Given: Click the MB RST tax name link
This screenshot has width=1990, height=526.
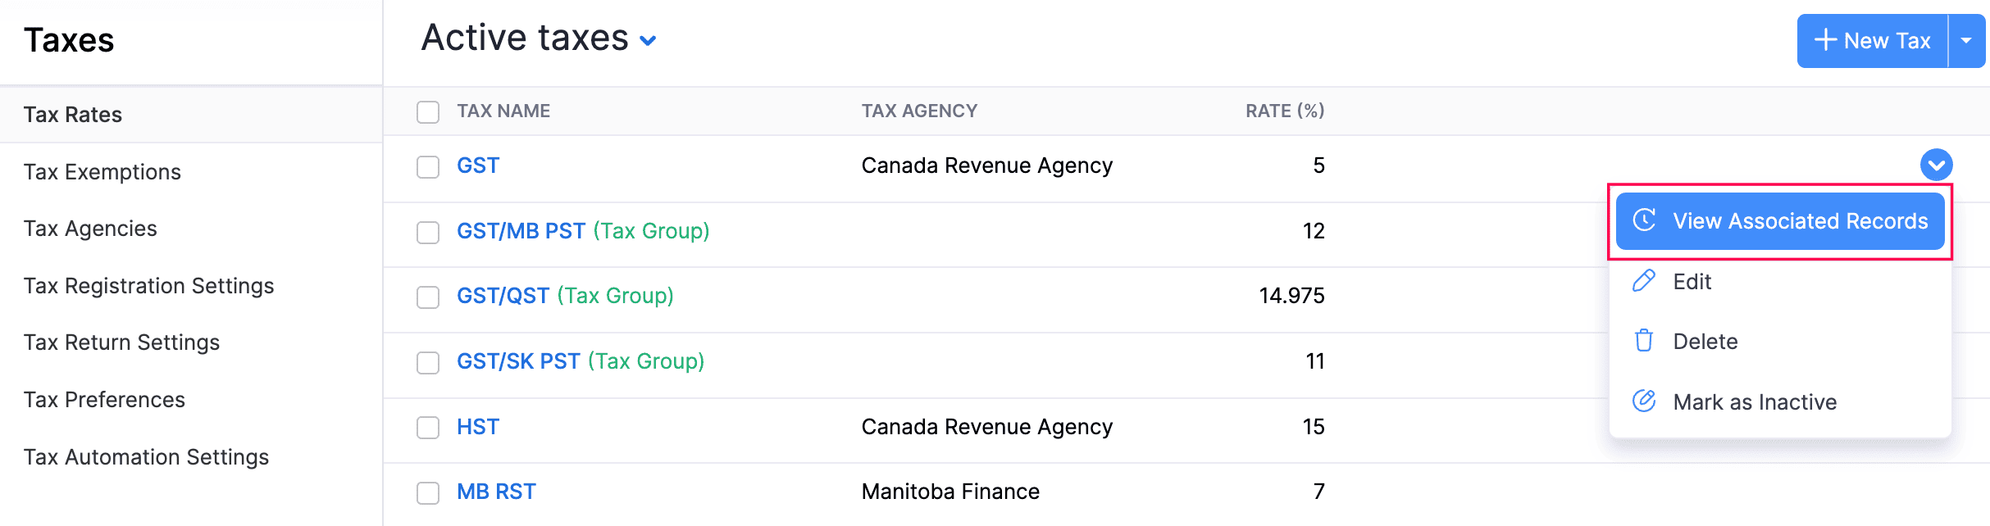Looking at the screenshot, I should pos(496,492).
